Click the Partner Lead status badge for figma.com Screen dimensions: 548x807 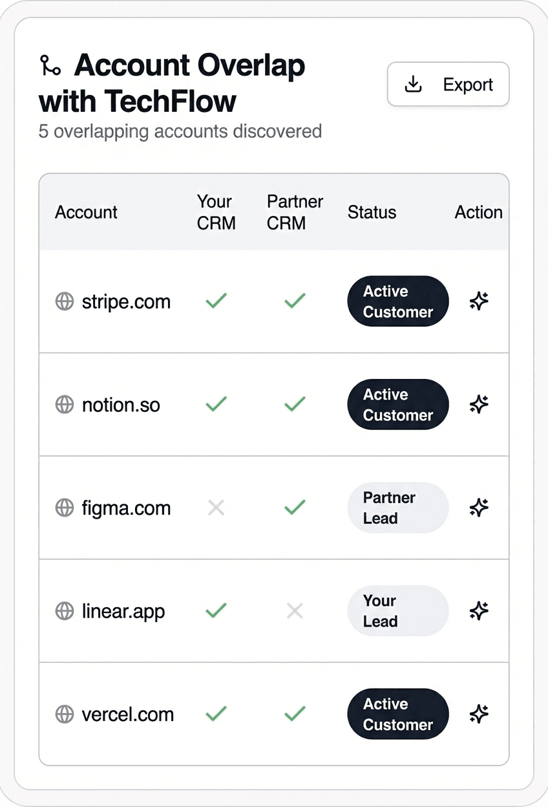397,508
